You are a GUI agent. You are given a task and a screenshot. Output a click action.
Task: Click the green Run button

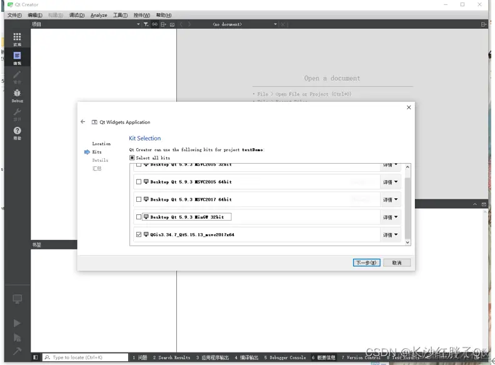[x=17, y=323]
